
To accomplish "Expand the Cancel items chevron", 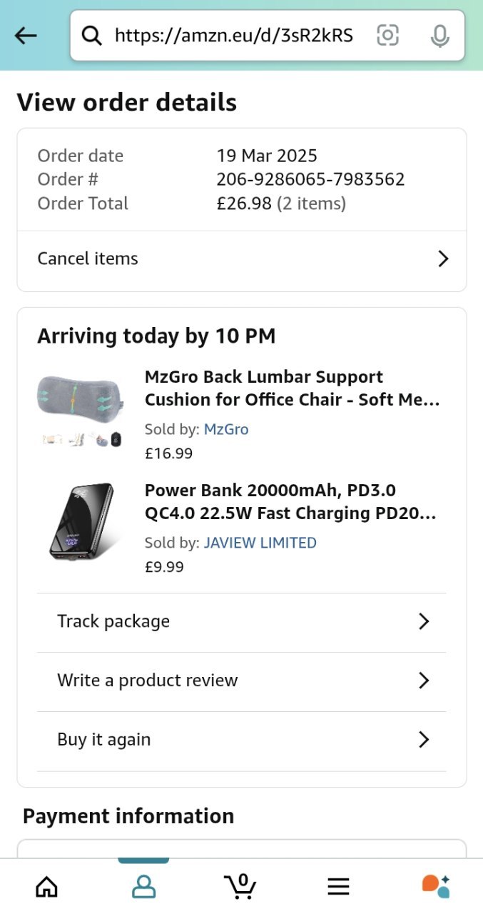I will pyautogui.click(x=443, y=258).
